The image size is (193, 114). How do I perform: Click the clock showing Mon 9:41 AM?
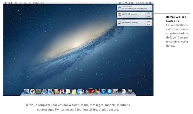coord(140,3)
